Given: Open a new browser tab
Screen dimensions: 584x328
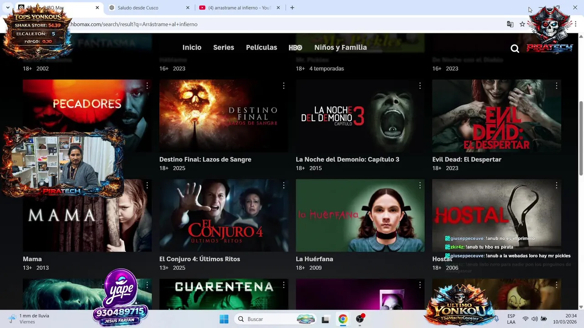Looking at the screenshot, I should (x=292, y=8).
